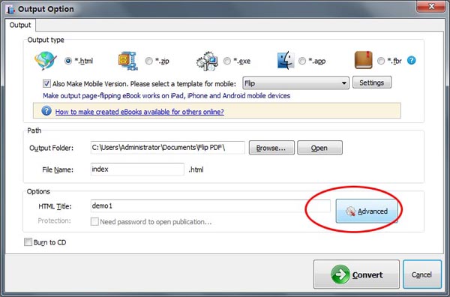Click the Mac Finder app icon

point(286,61)
